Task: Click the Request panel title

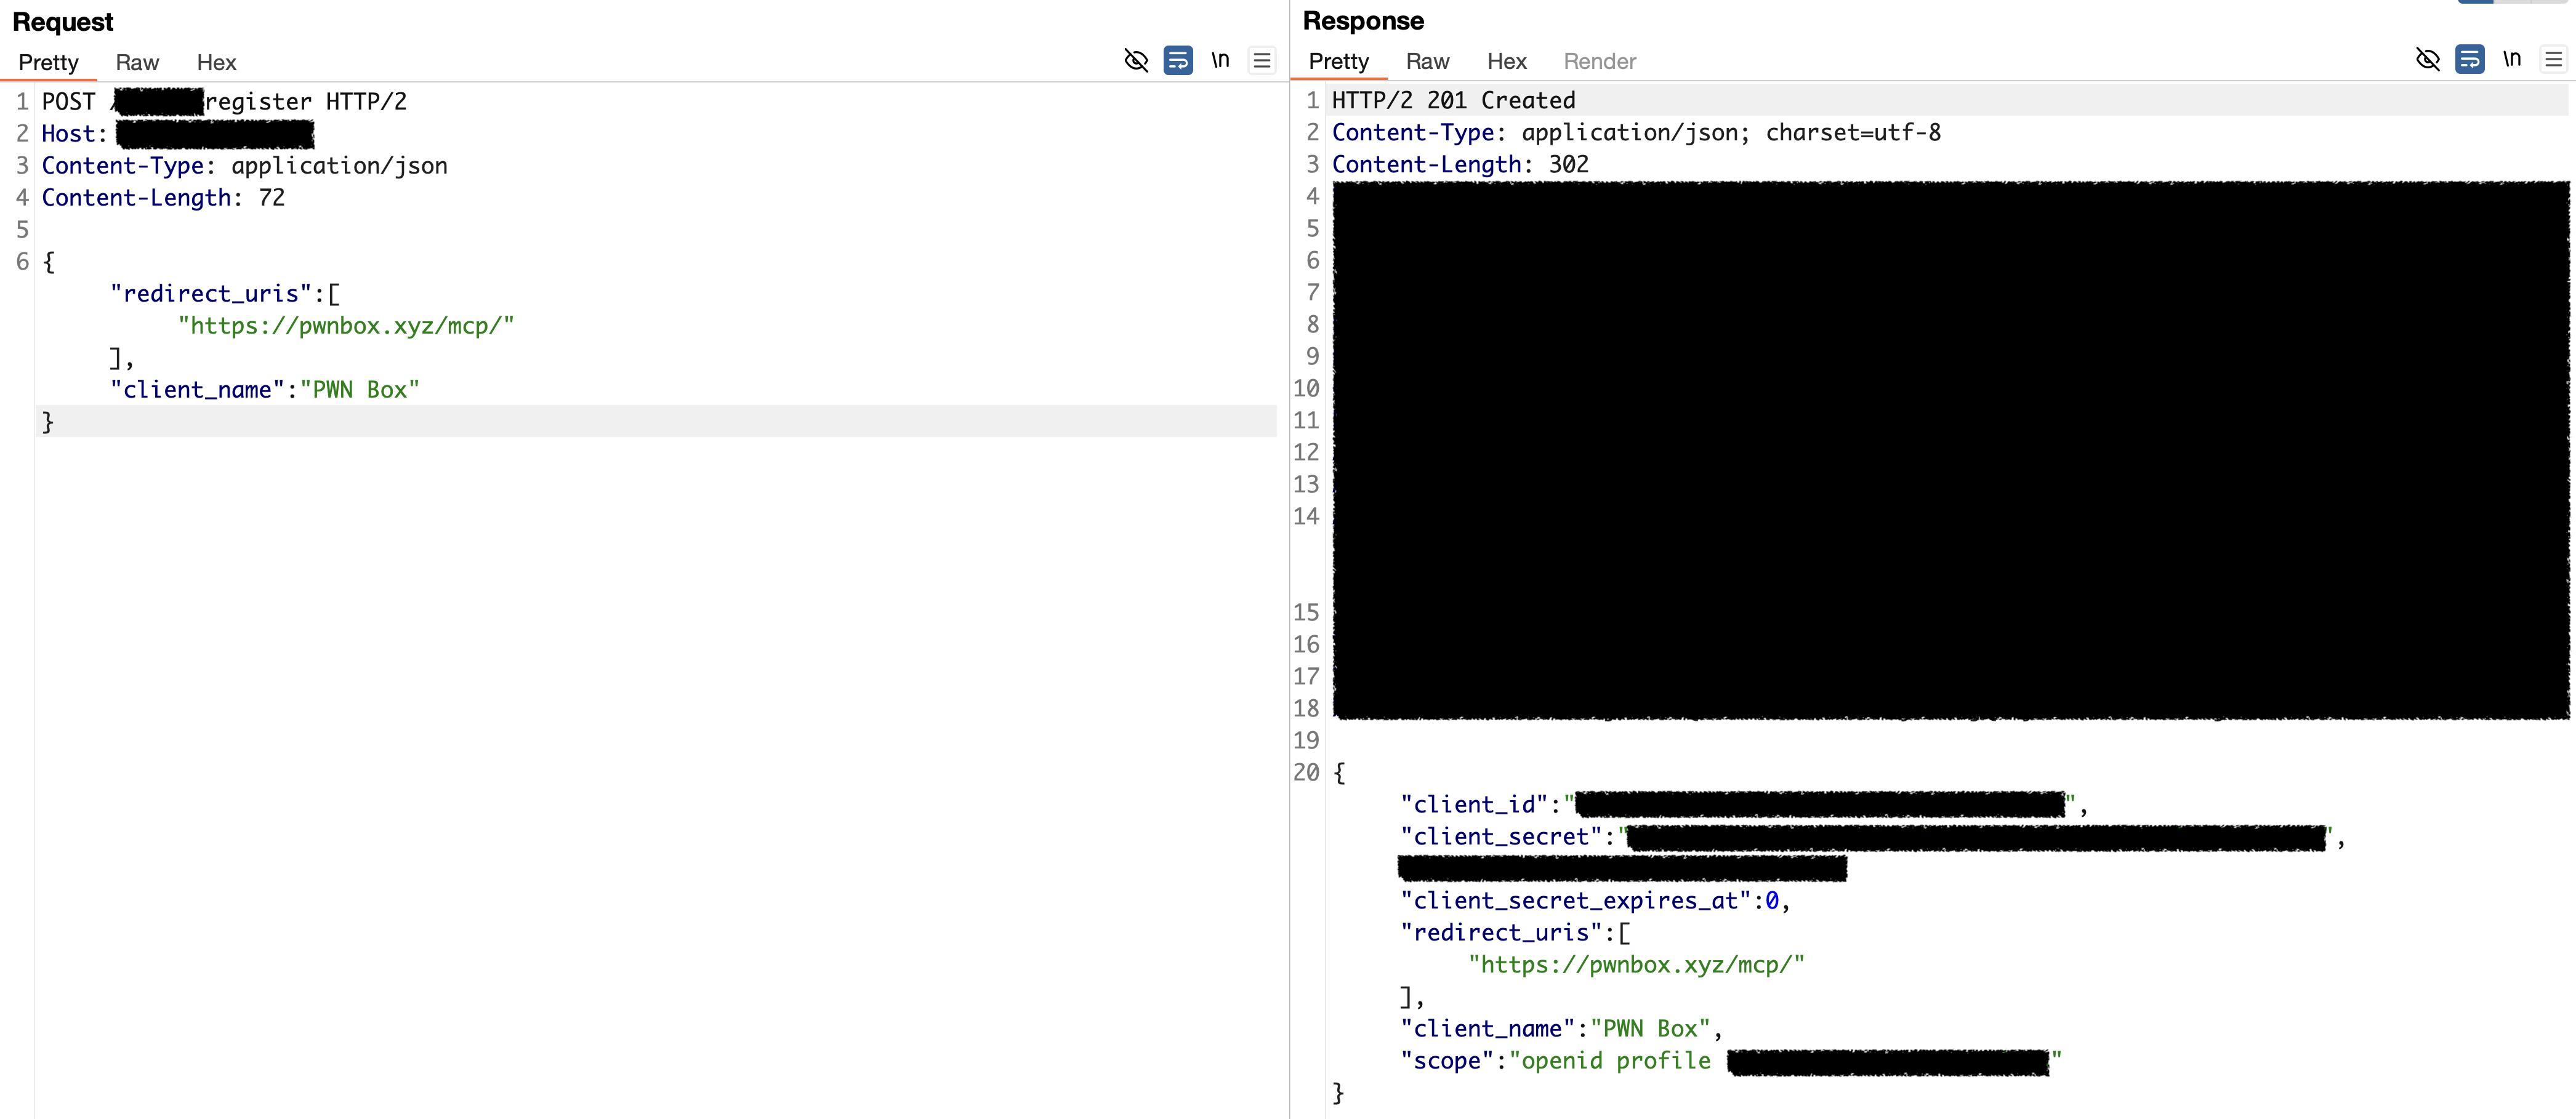Action: [63, 22]
